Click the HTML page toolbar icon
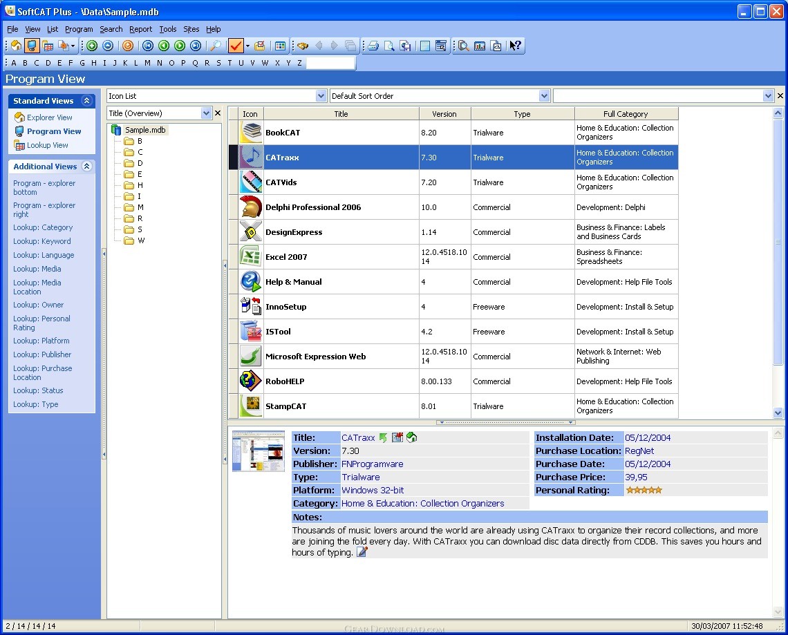This screenshot has height=635, width=788. pyautogui.click(x=496, y=46)
